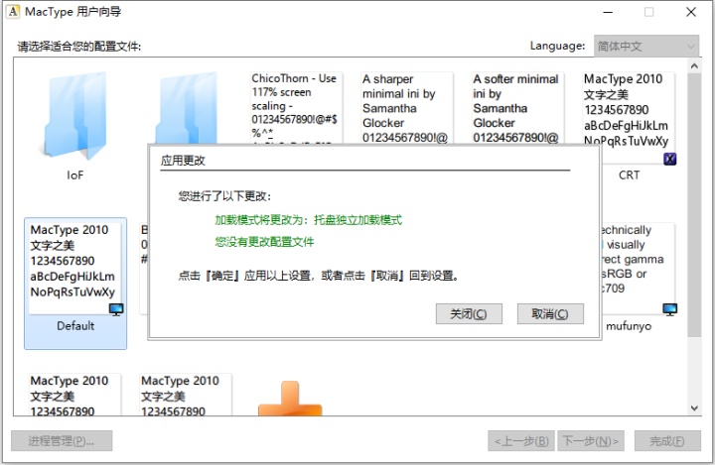Select the first bottom-row MacType 2010 preview
Screen dimensions: 715x465
[75, 395]
